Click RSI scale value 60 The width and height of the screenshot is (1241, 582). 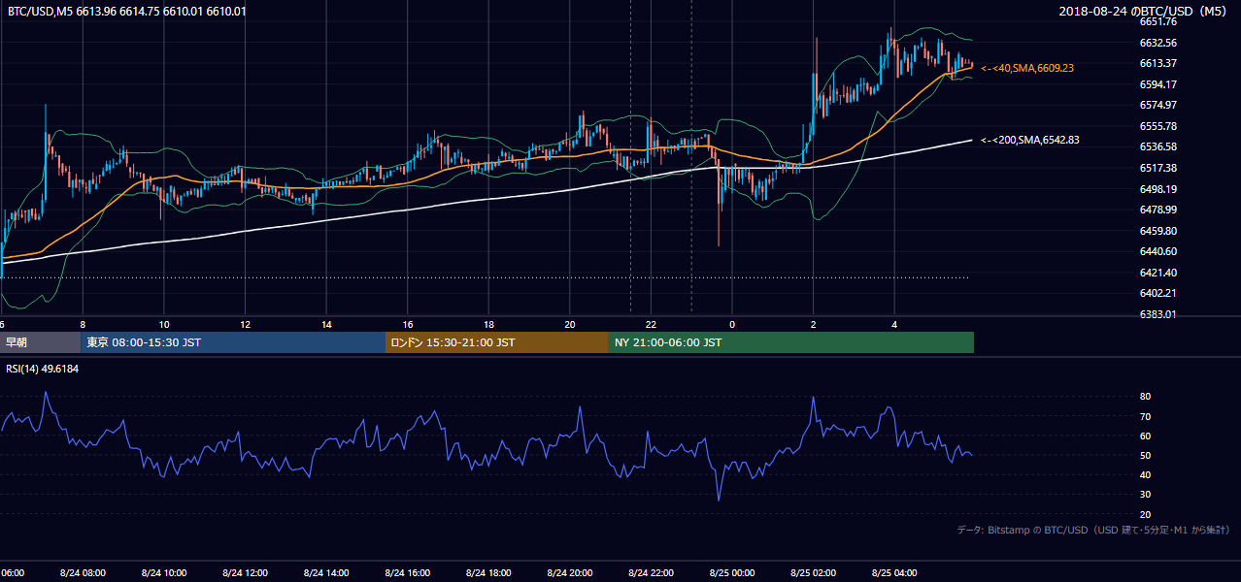click(x=1145, y=436)
